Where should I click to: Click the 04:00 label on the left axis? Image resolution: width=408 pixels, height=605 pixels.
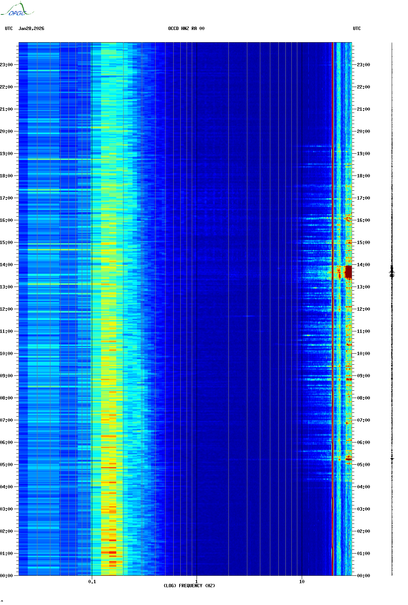click(6, 487)
